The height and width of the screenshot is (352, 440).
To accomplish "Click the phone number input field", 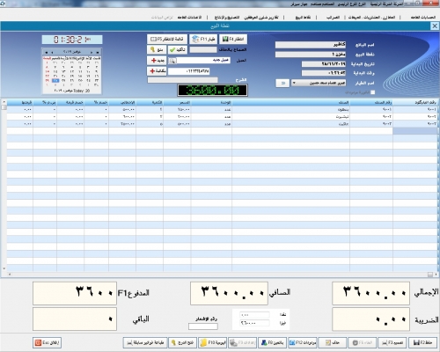I will point(188,71).
